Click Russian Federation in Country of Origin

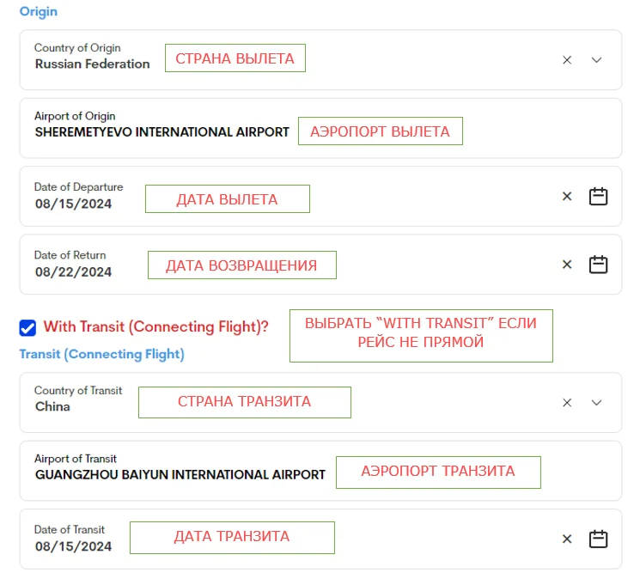(x=92, y=64)
